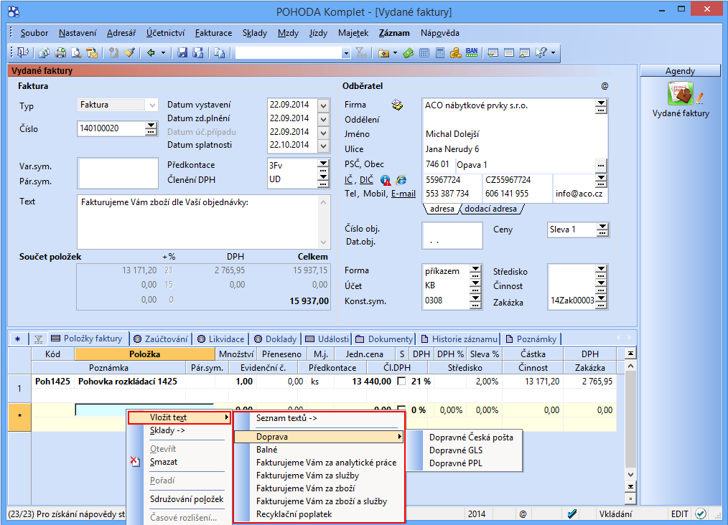Open the Datum splatnosti calendar dropdown
Screen dimensions: 728x525
324,146
